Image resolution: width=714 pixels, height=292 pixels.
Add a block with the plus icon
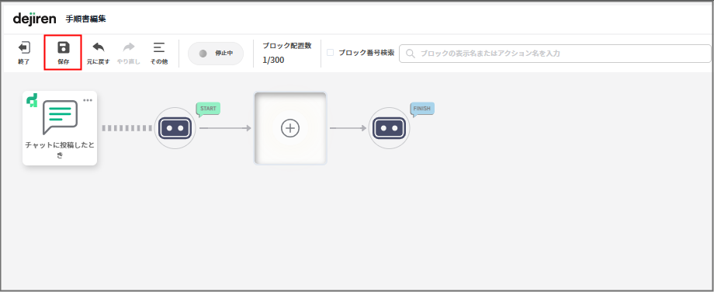(290, 128)
